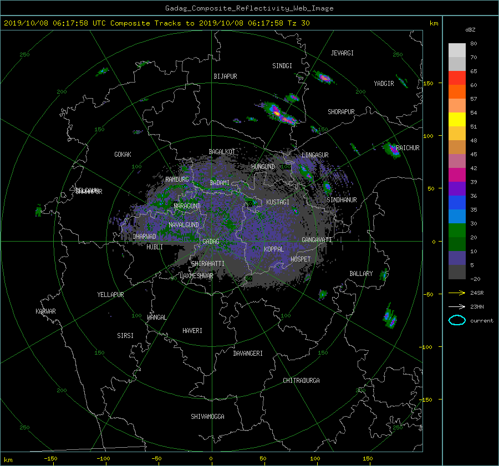The height and width of the screenshot is (466, 499).
Task: Click the storm cell south of JEVARGI
Action: 323,77
